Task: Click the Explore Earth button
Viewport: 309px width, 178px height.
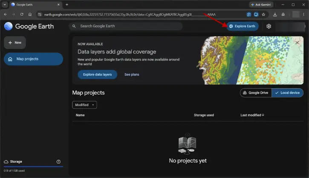Action: pos(243,26)
